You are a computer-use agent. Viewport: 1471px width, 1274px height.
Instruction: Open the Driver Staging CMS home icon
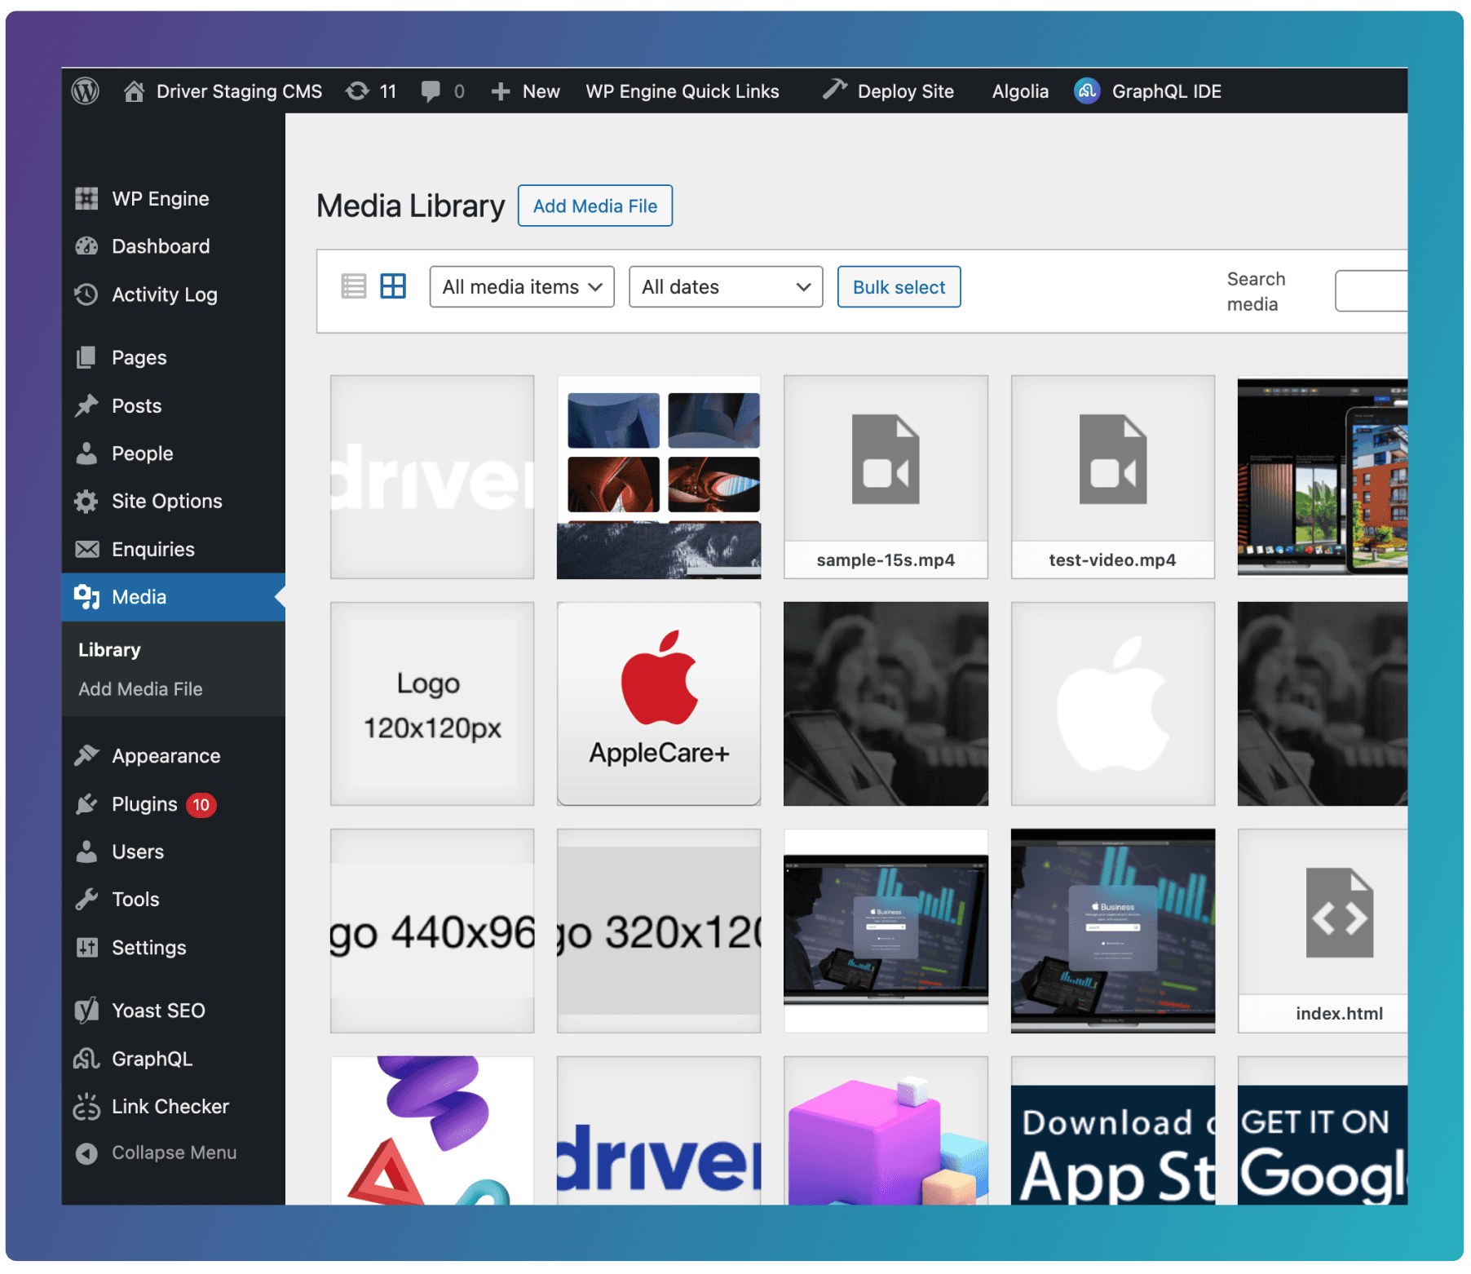(134, 91)
